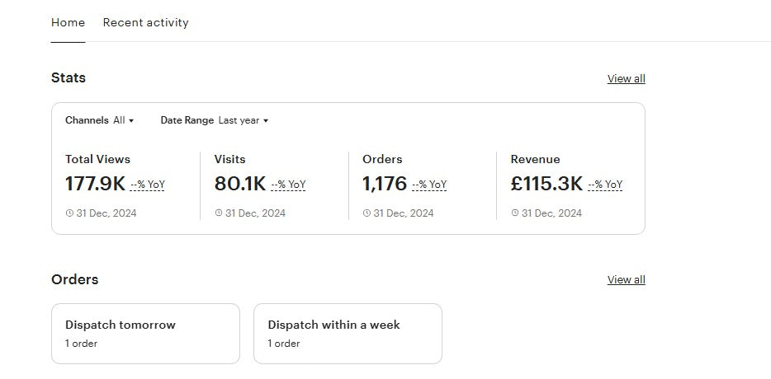
Task: Click the clock icon under Total Views
Action: (x=70, y=213)
